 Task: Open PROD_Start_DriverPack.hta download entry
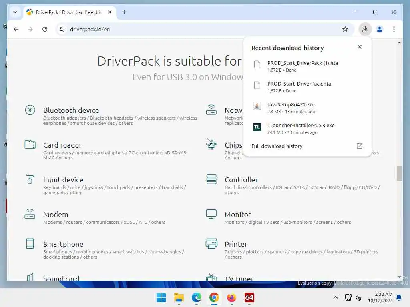307,87
